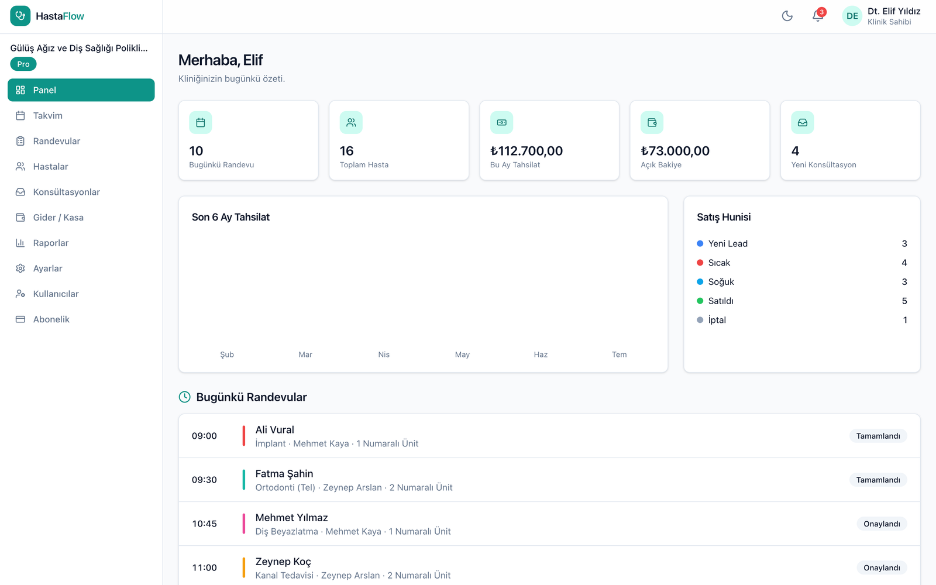Click the value 4 on Yeni Konsültasyon card

795,151
